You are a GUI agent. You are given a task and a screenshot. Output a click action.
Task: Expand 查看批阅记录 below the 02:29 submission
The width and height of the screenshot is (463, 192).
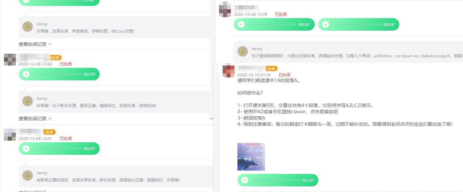pyautogui.click(x=35, y=119)
